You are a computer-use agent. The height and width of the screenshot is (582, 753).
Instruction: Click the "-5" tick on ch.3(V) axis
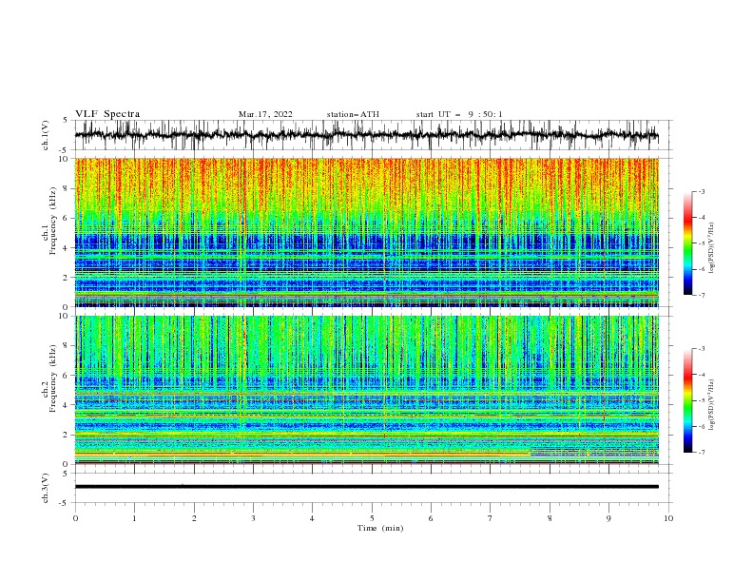coord(65,503)
